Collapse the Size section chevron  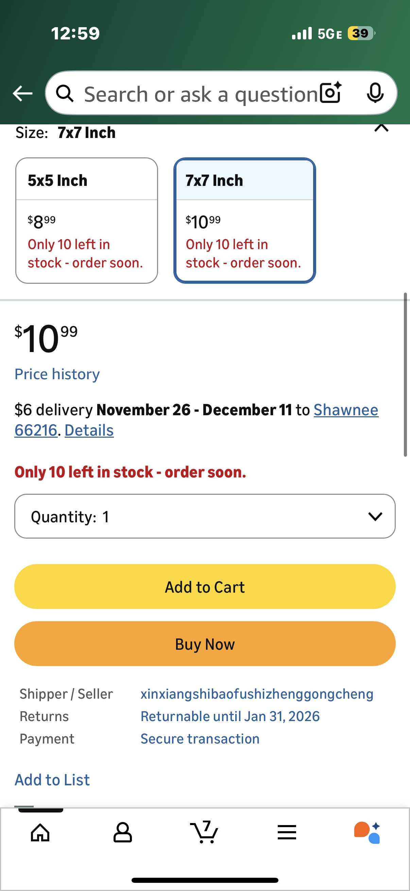click(381, 129)
